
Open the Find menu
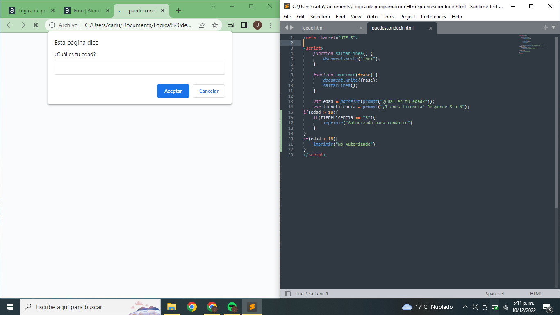tap(340, 17)
